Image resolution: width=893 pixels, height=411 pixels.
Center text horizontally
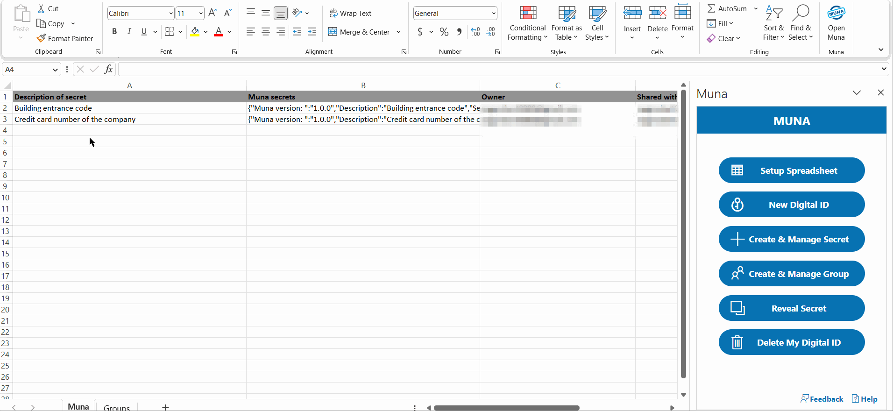tap(266, 32)
